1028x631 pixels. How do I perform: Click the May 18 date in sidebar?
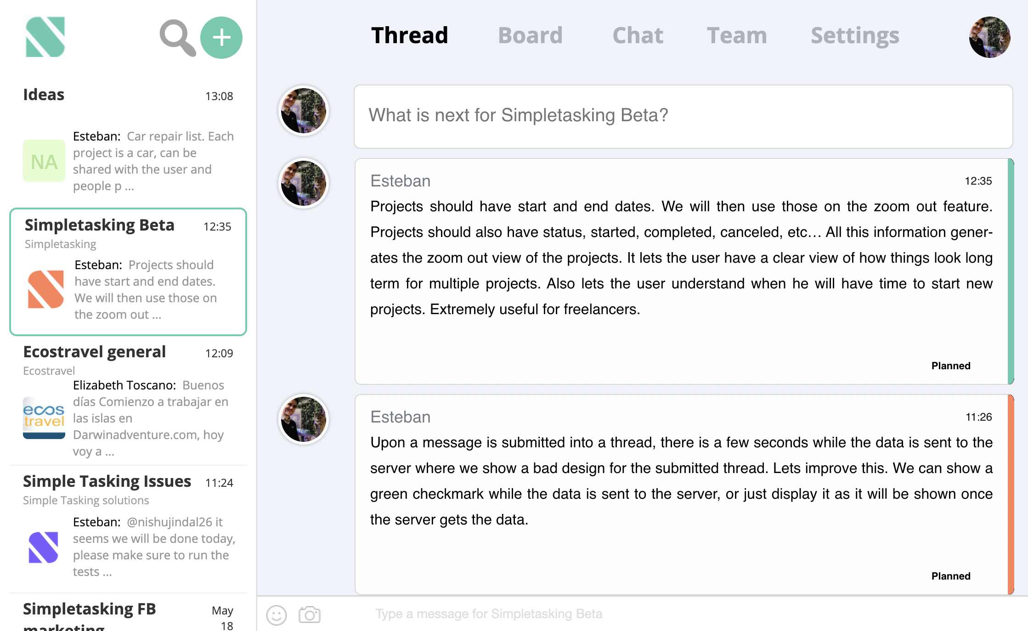223,618
